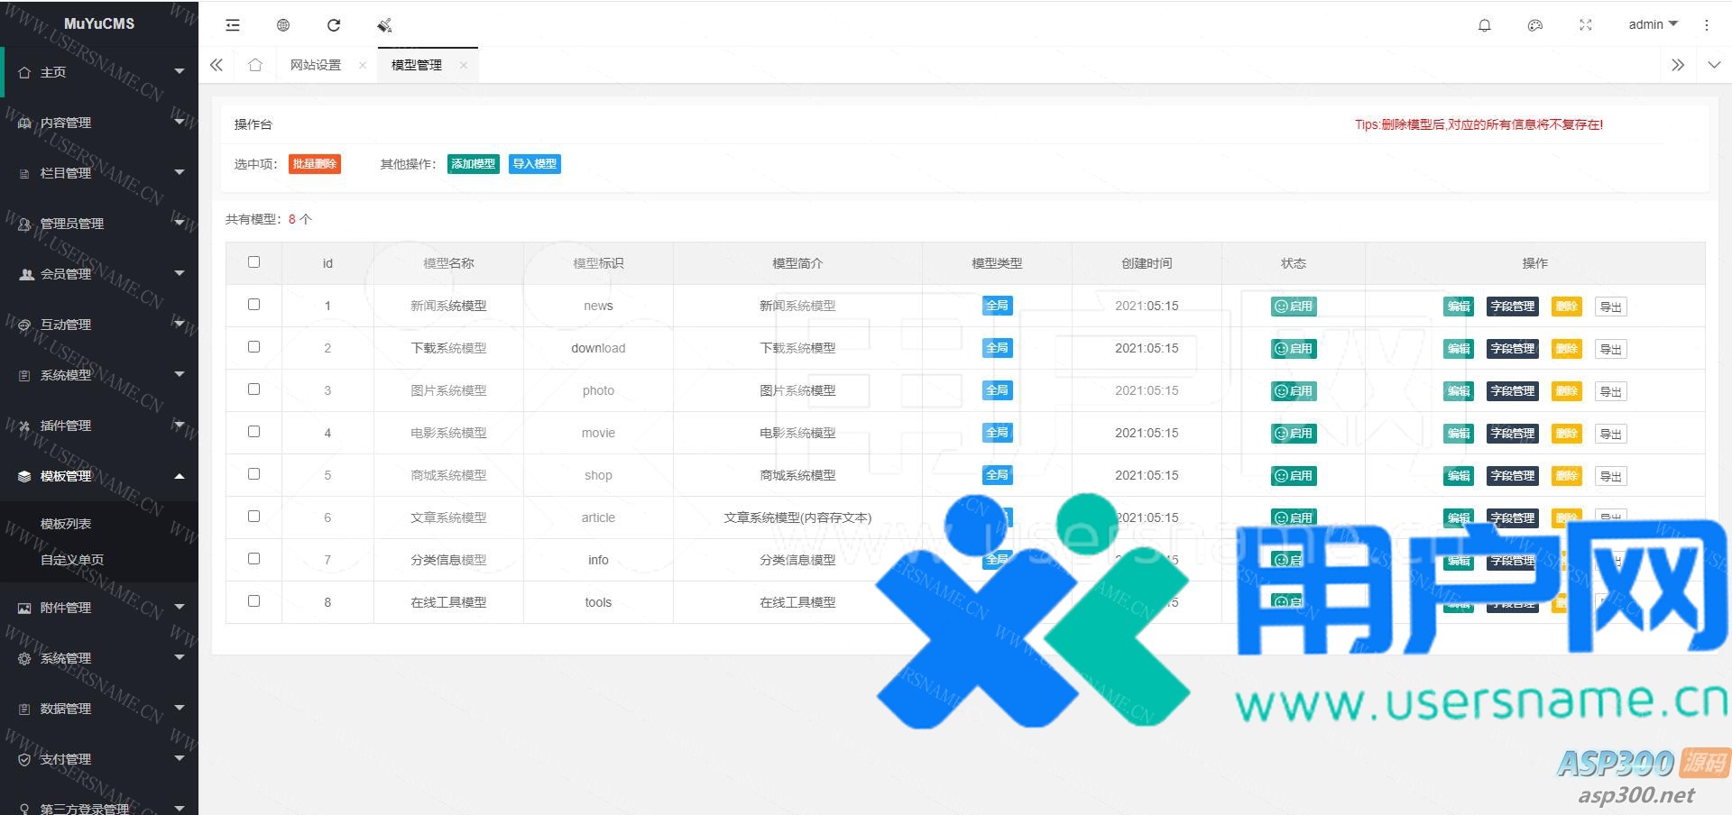This screenshot has height=815, width=1732.
Task: Open the admin user dropdown
Action: [1652, 24]
